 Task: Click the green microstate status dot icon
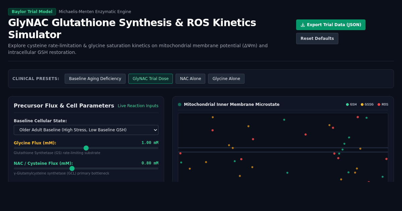pos(180,104)
